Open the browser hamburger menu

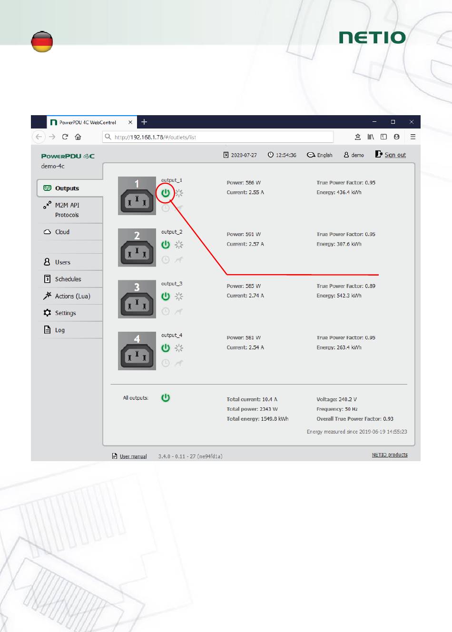click(413, 137)
